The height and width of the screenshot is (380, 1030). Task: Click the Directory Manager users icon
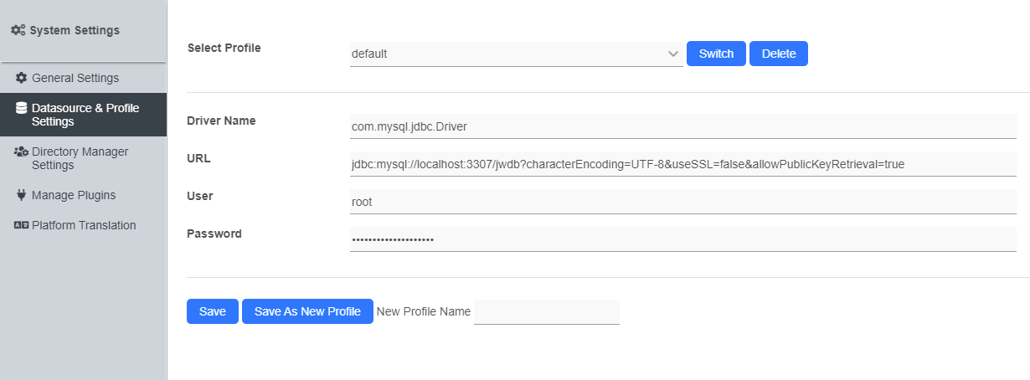22,151
